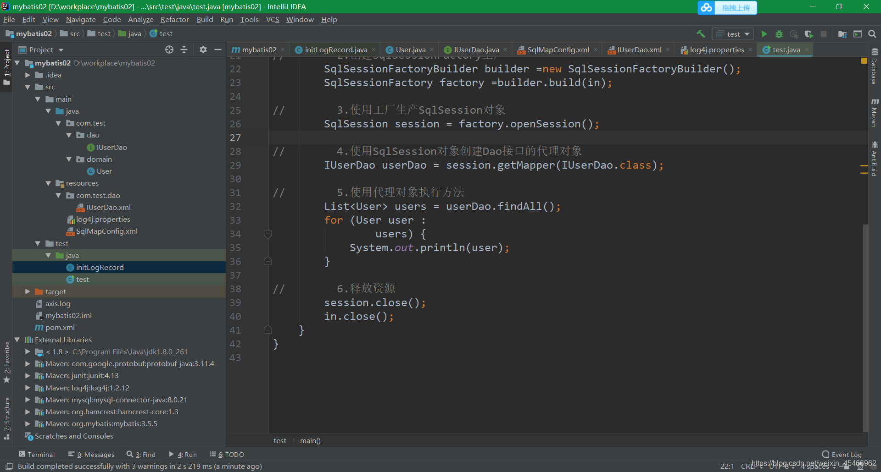Open the Ant Build tool window

pyautogui.click(x=875, y=159)
